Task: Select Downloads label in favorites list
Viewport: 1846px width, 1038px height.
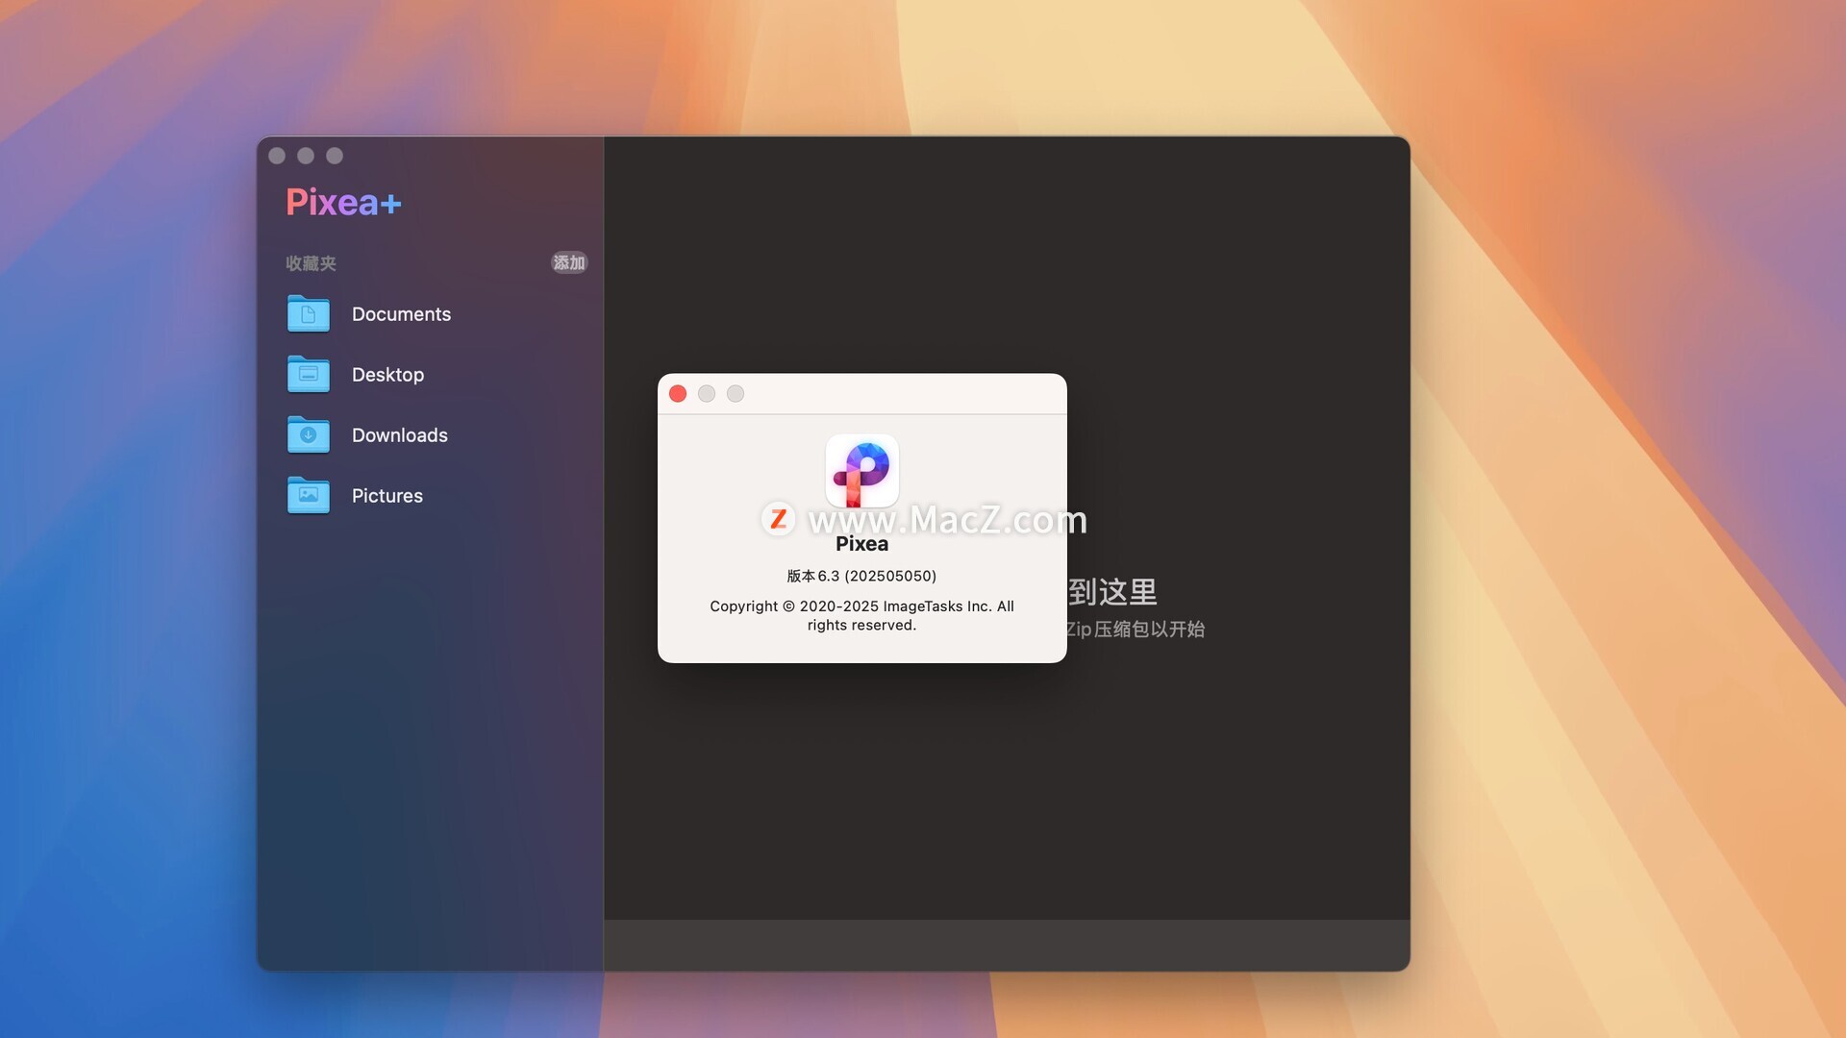Action: point(400,435)
